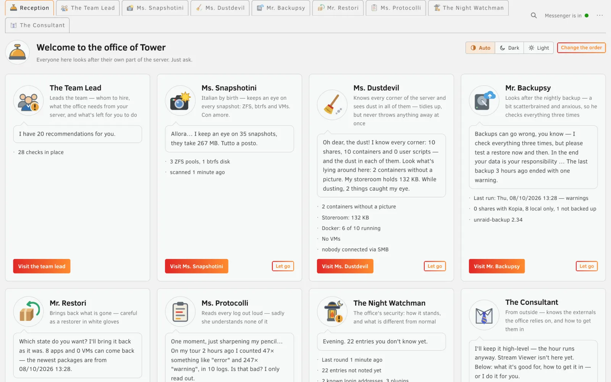Click Ms. Dustdevil broom avatar
Viewport: 611px width, 382px height.
tap(332, 105)
